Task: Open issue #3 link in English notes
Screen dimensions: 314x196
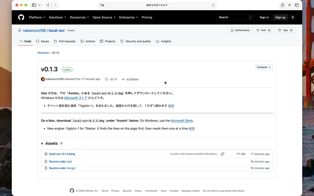Action: click(x=192, y=129)
